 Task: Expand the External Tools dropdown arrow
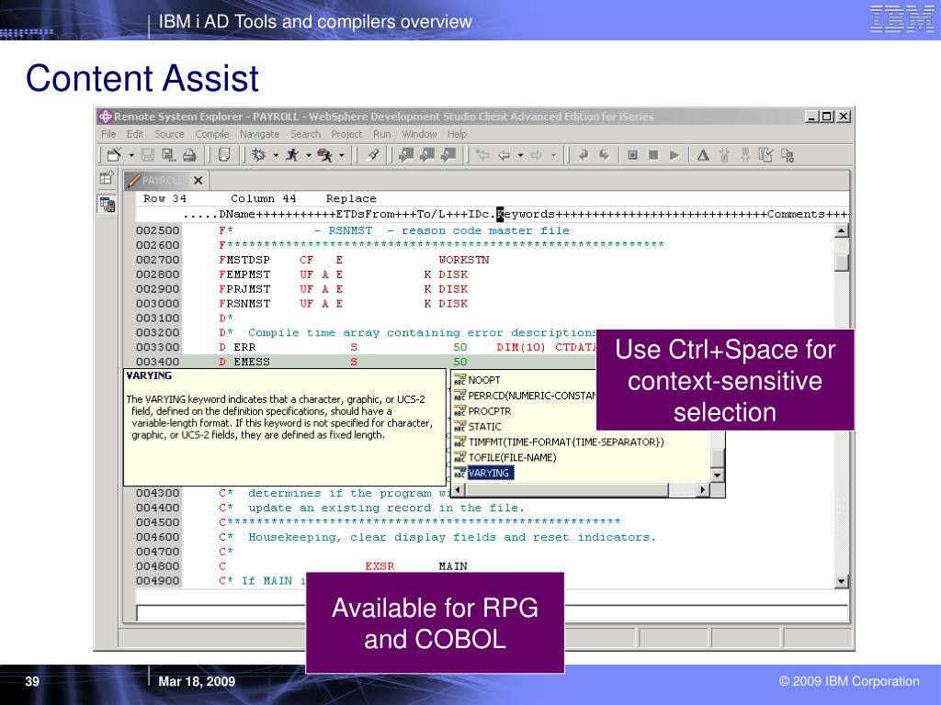click(342, 156)
